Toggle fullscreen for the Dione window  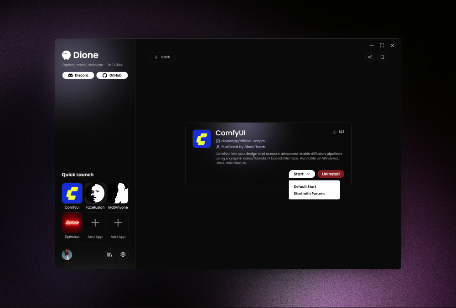[382, 45]
